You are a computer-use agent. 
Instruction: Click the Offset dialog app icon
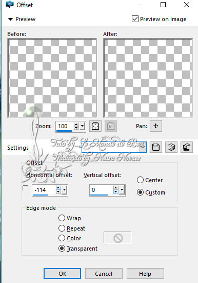[10, 4]
